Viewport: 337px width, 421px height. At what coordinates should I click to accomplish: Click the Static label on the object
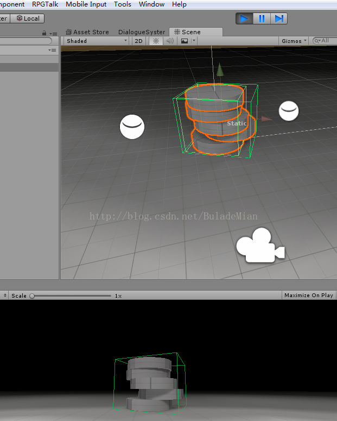[237, 123]
